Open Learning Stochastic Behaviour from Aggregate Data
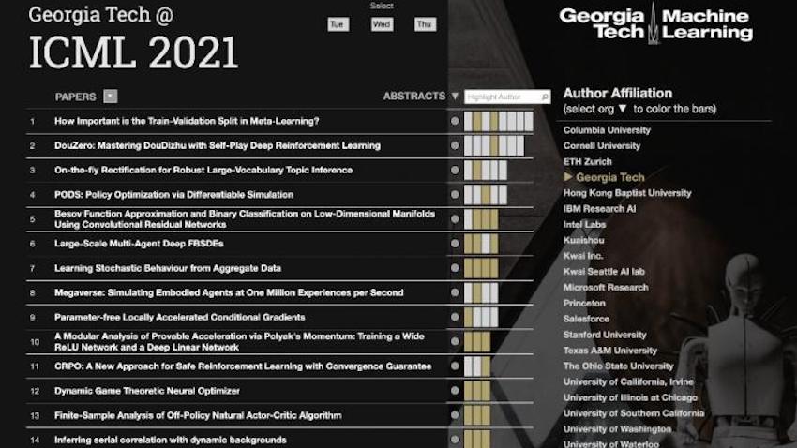 click(x=168, y=268)
